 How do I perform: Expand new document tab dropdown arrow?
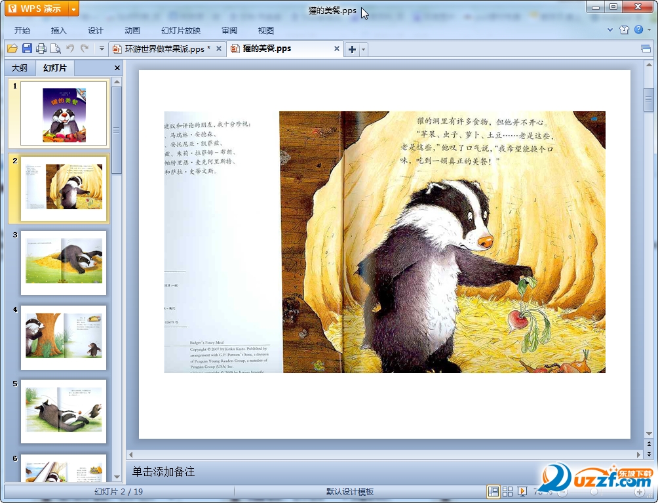point(364,50)
